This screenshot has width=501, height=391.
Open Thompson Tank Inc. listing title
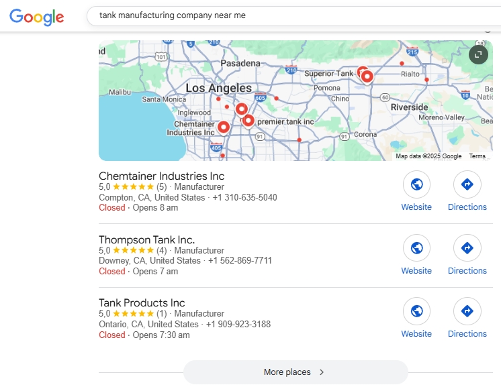coord(146,239)
